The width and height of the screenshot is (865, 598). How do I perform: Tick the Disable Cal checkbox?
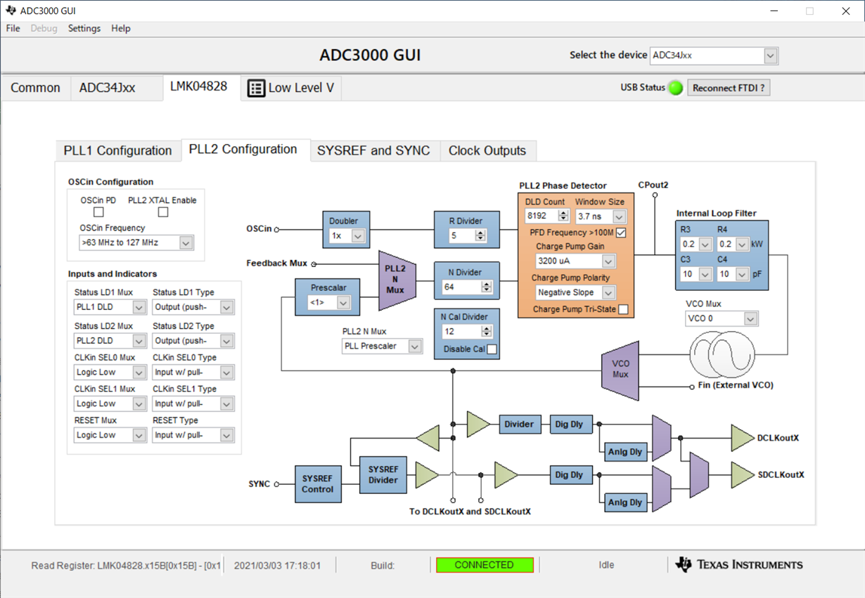(x=492, y=349)
